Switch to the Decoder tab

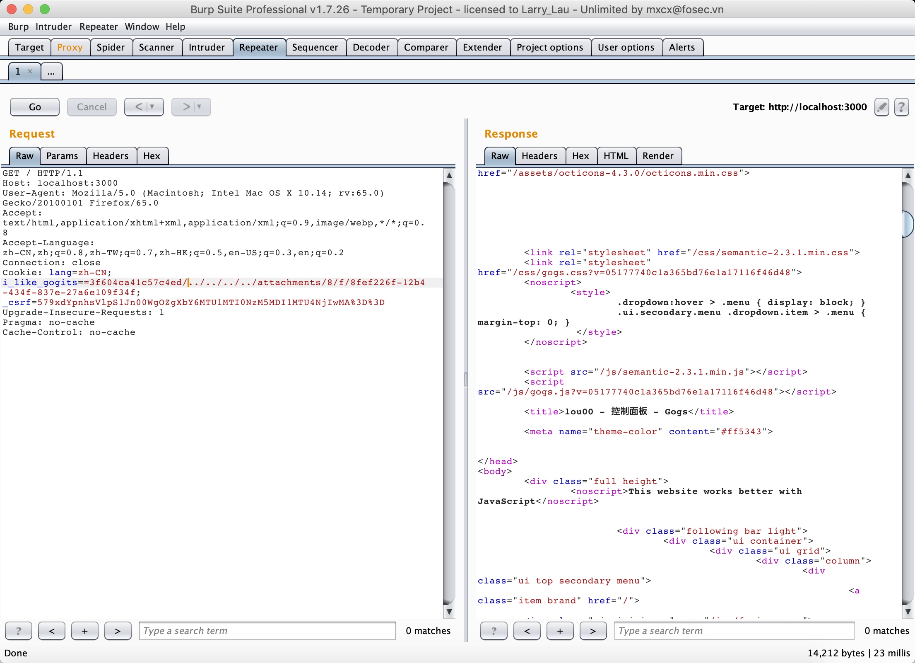(371, 47)
